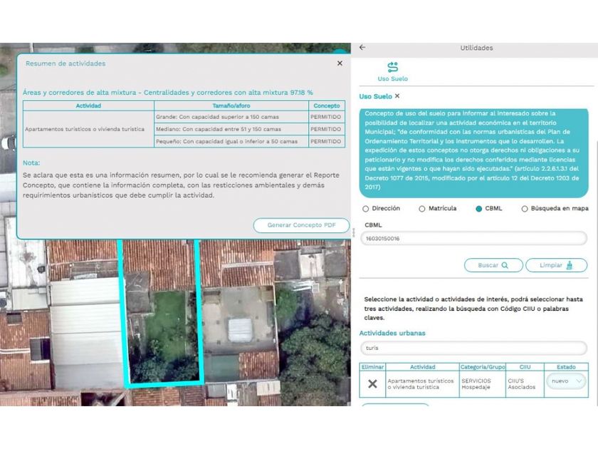Click the Actividades urbanas search field

pos(473,348)
